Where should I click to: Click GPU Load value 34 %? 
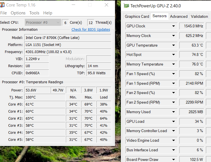coord(192,121)
